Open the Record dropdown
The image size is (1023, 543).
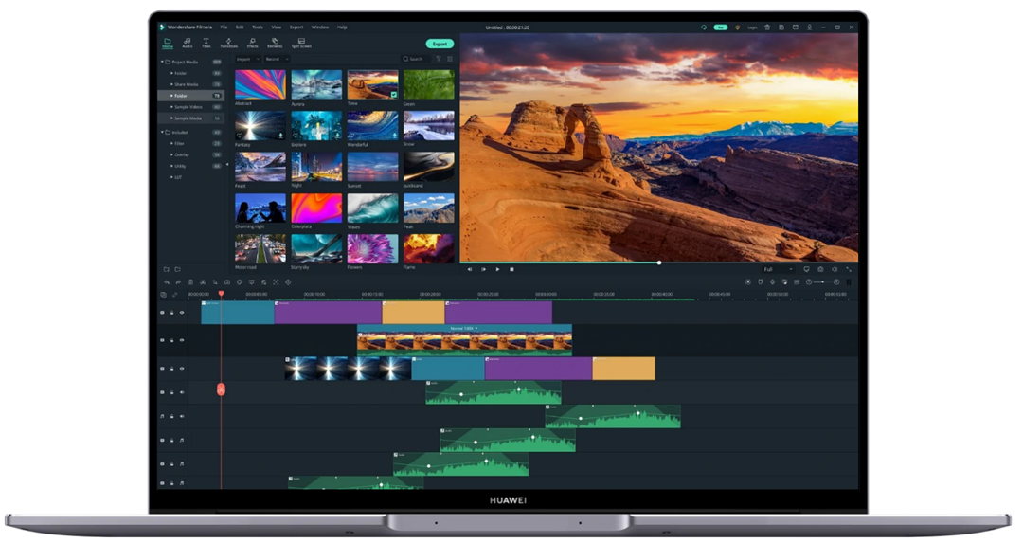(274, 59)
